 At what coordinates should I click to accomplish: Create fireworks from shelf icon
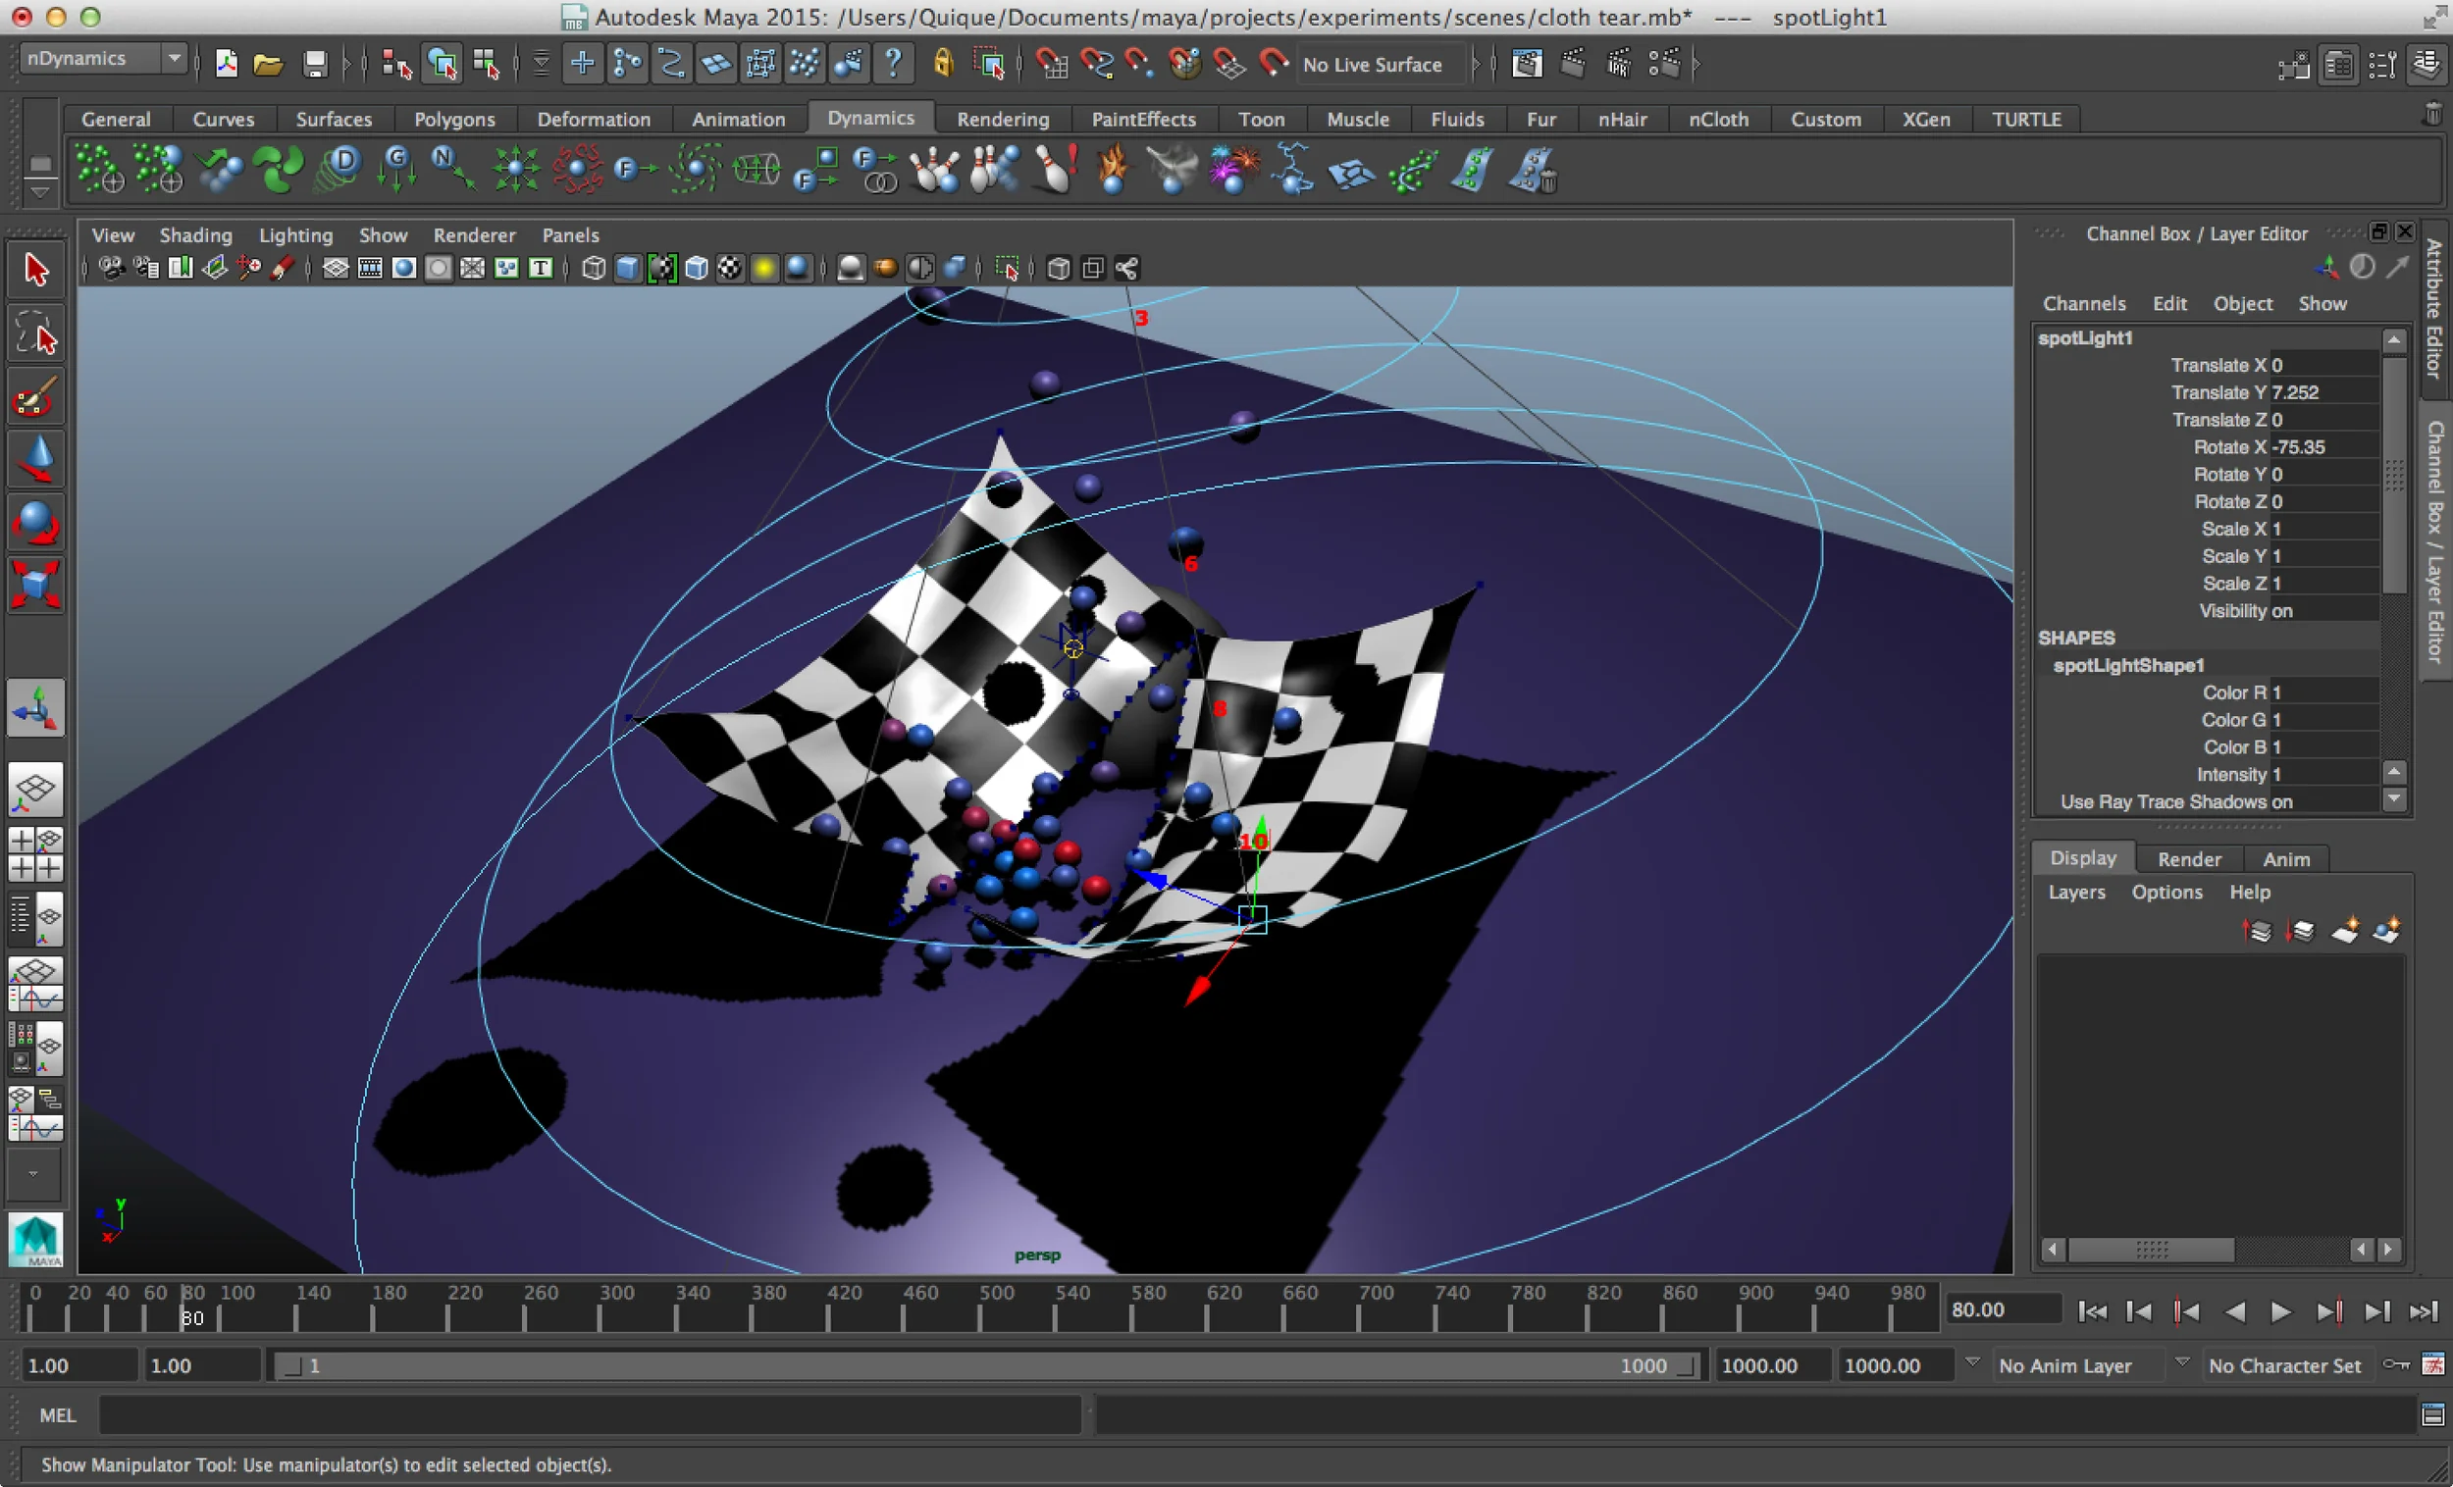1232,170
